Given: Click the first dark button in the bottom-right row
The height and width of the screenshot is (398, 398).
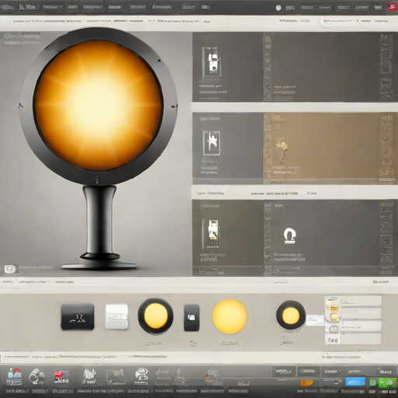Looking at the screenshot, I should [284, 372].
